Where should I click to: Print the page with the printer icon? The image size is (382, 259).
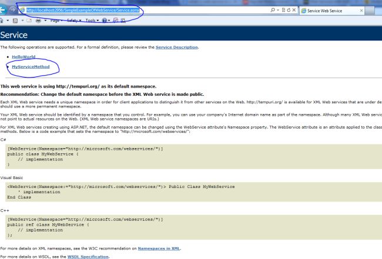pyautogui.click(x=38, y=21)
